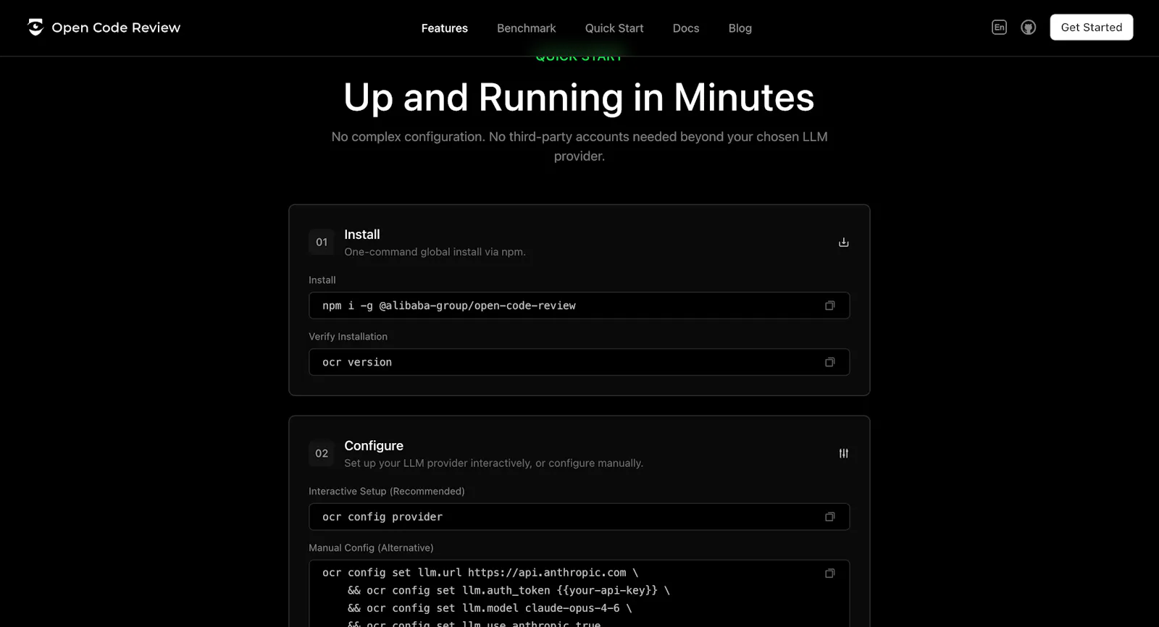This screenshot has width=1159, height=627.
Task: Open the Blog nav item
Action: point(740,28)
